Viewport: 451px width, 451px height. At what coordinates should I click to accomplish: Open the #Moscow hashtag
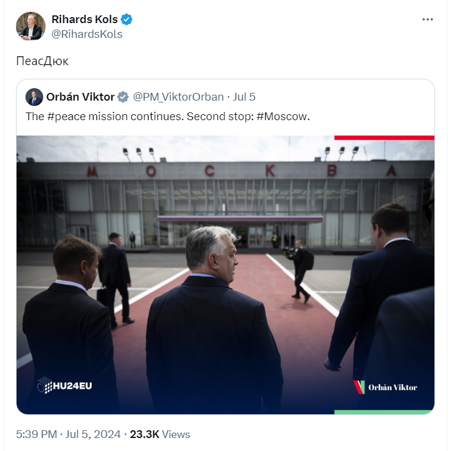tap(282, 116)
